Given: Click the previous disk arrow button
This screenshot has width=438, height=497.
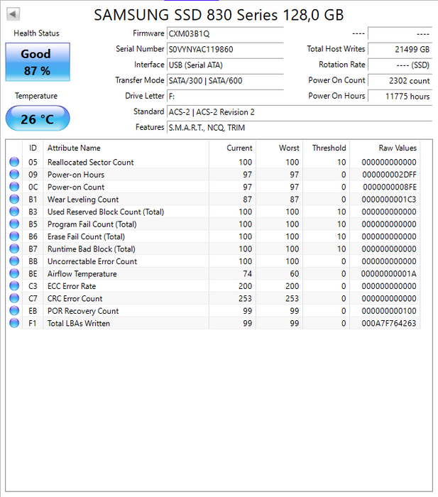Looking at the screenshot, I should click(13, 14).
